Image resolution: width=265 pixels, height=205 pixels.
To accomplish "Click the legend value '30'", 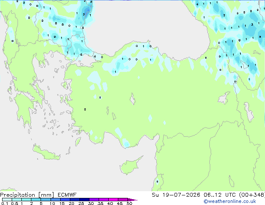I will pos(91,203).
